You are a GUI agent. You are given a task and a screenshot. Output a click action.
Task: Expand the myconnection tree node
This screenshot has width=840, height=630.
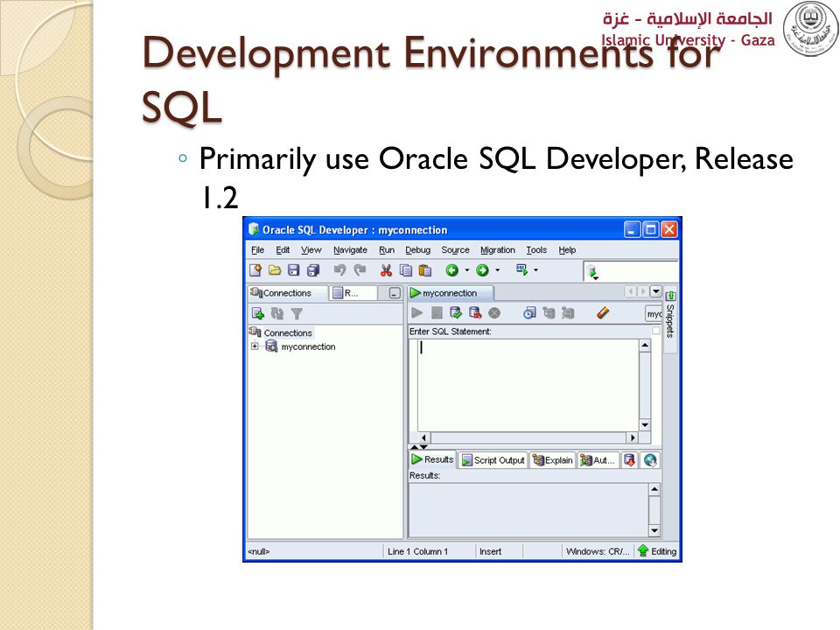pos(255,346)
